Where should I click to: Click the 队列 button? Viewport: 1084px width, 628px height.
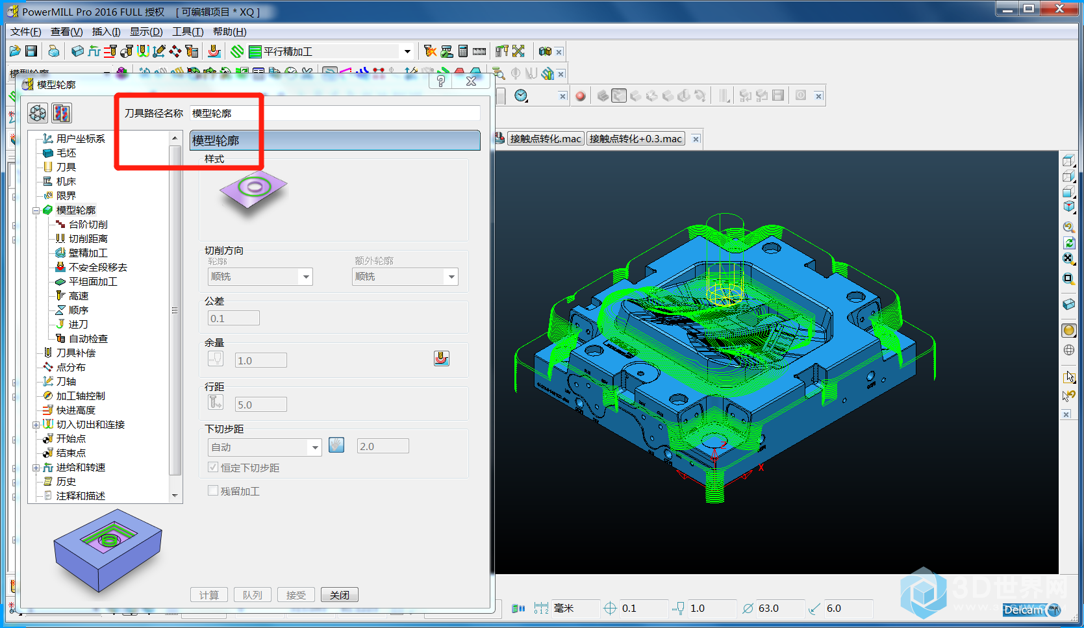tap(253, 595)
